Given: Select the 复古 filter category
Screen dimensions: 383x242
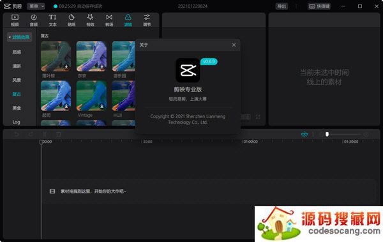Looking at the screenshot, I should [x=17, y=94].
